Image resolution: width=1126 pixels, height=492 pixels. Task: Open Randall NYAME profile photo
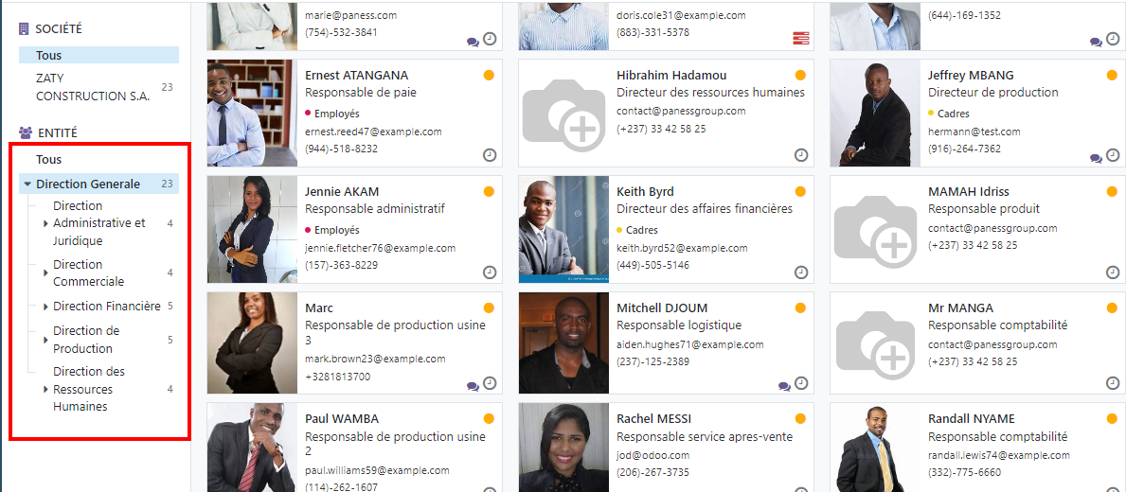coord(874,448)
